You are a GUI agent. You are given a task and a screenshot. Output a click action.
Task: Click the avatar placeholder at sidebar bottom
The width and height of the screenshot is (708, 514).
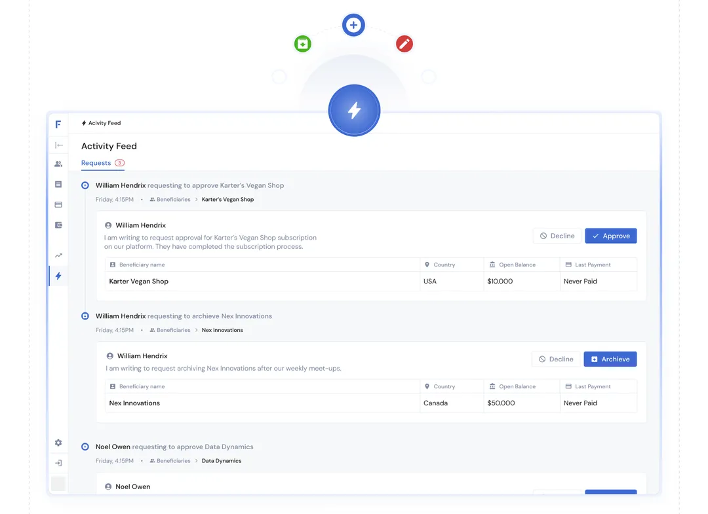[x=58, y=483]
